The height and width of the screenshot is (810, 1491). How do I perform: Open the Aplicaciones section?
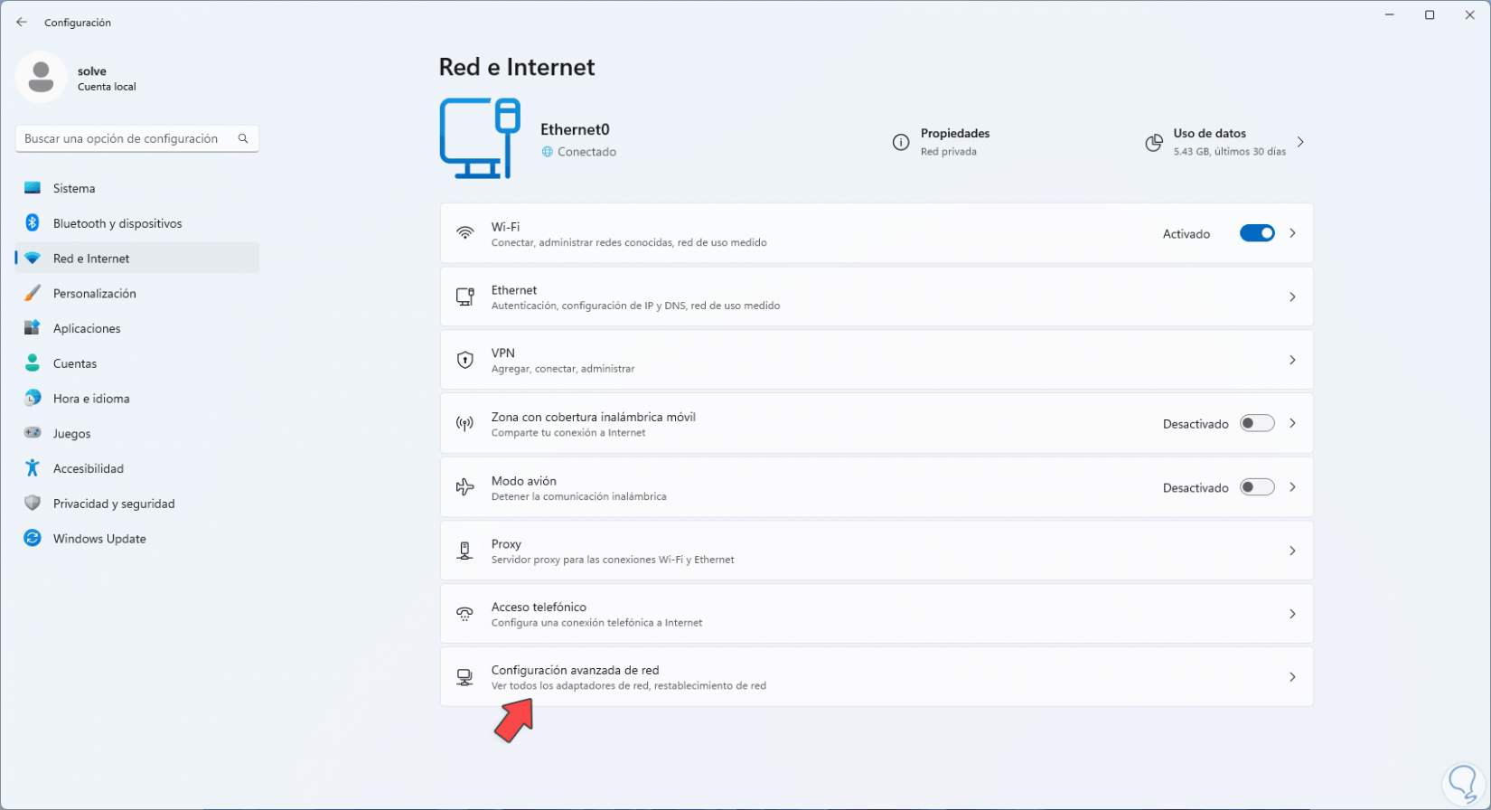[x=137, y=328]
